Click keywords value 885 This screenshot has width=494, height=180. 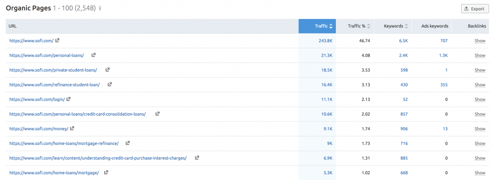[404, 158]
